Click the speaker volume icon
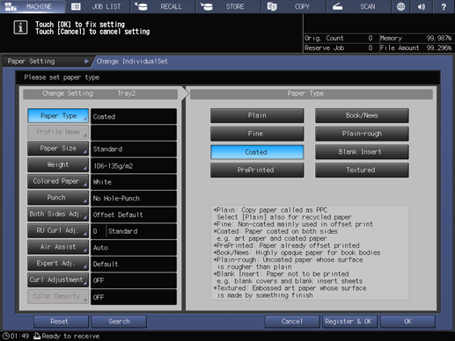Screen dimensions: 455x341 422,6
